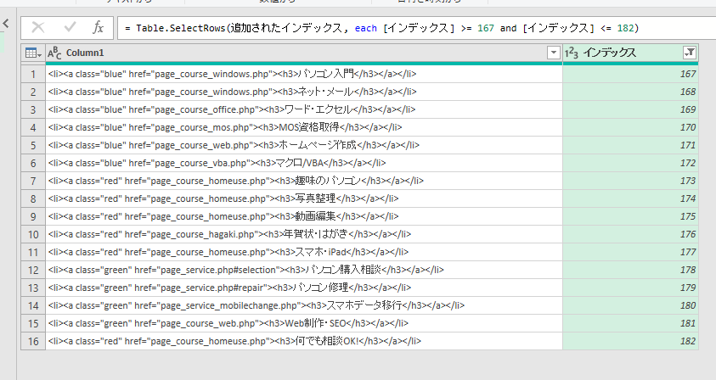Image resolution: width=716 pixels, height=380 pixels.
Task: Click index cell 172
Action: pyautogui.click(x=630, y=163)
